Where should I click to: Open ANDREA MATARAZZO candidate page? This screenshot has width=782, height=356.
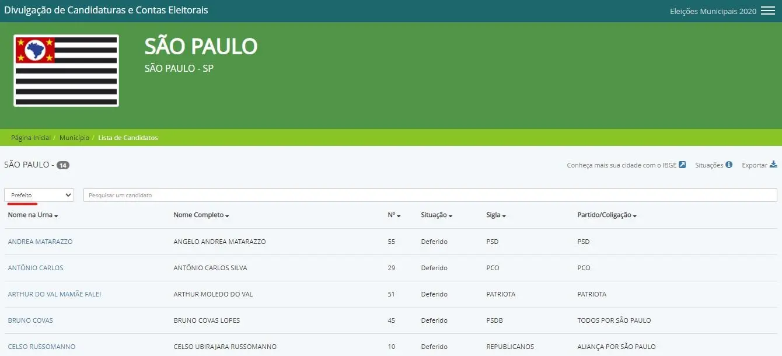click(x=40, y=242)
